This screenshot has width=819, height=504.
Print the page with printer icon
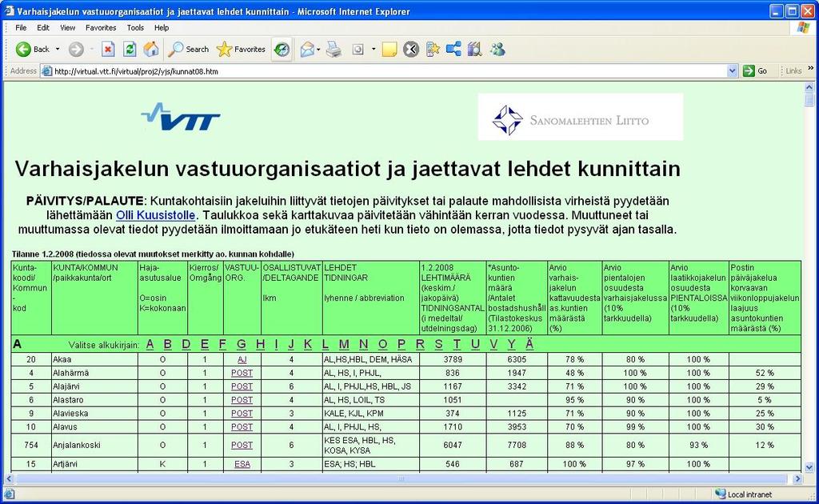(334, 49)
